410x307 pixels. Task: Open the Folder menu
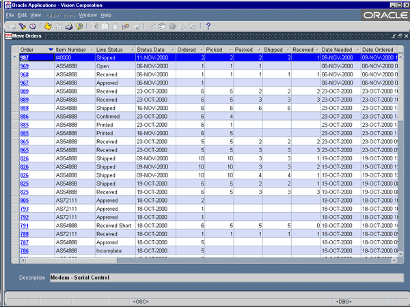click(x=52, y=16)
